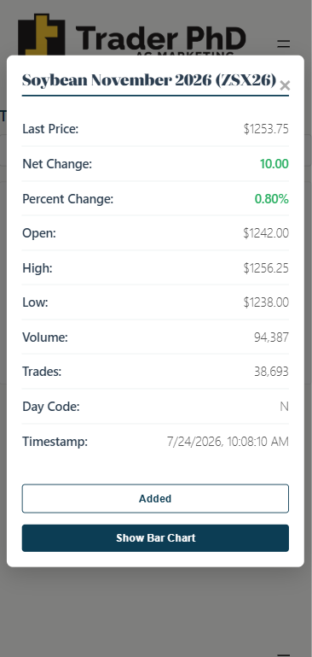The image size is (312, 657).
Task: Click the Day Code value N
Action: pyautogui.click(x=284, y=407)
